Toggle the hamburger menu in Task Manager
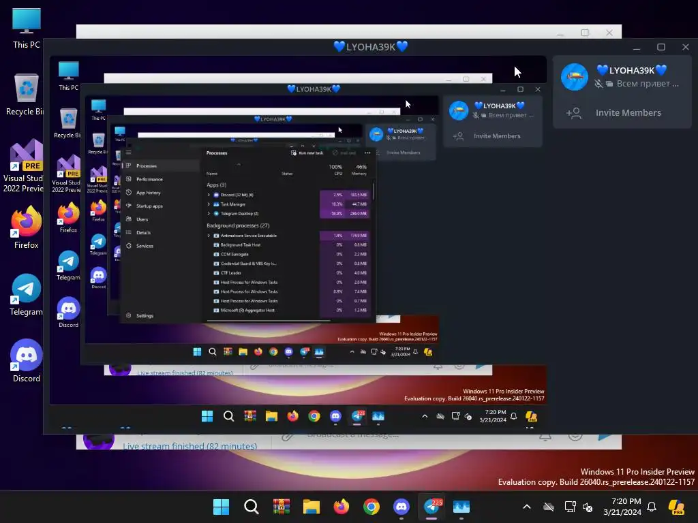Screen dimensions: 698x523 tap(129, 153)
